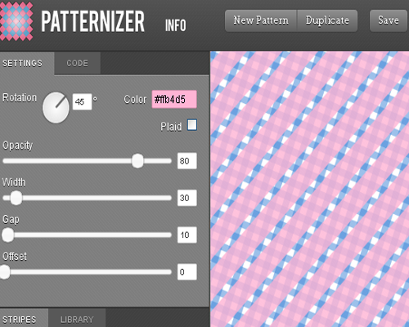
Task: Switch to the Code tab
Action: pos(78,63)
